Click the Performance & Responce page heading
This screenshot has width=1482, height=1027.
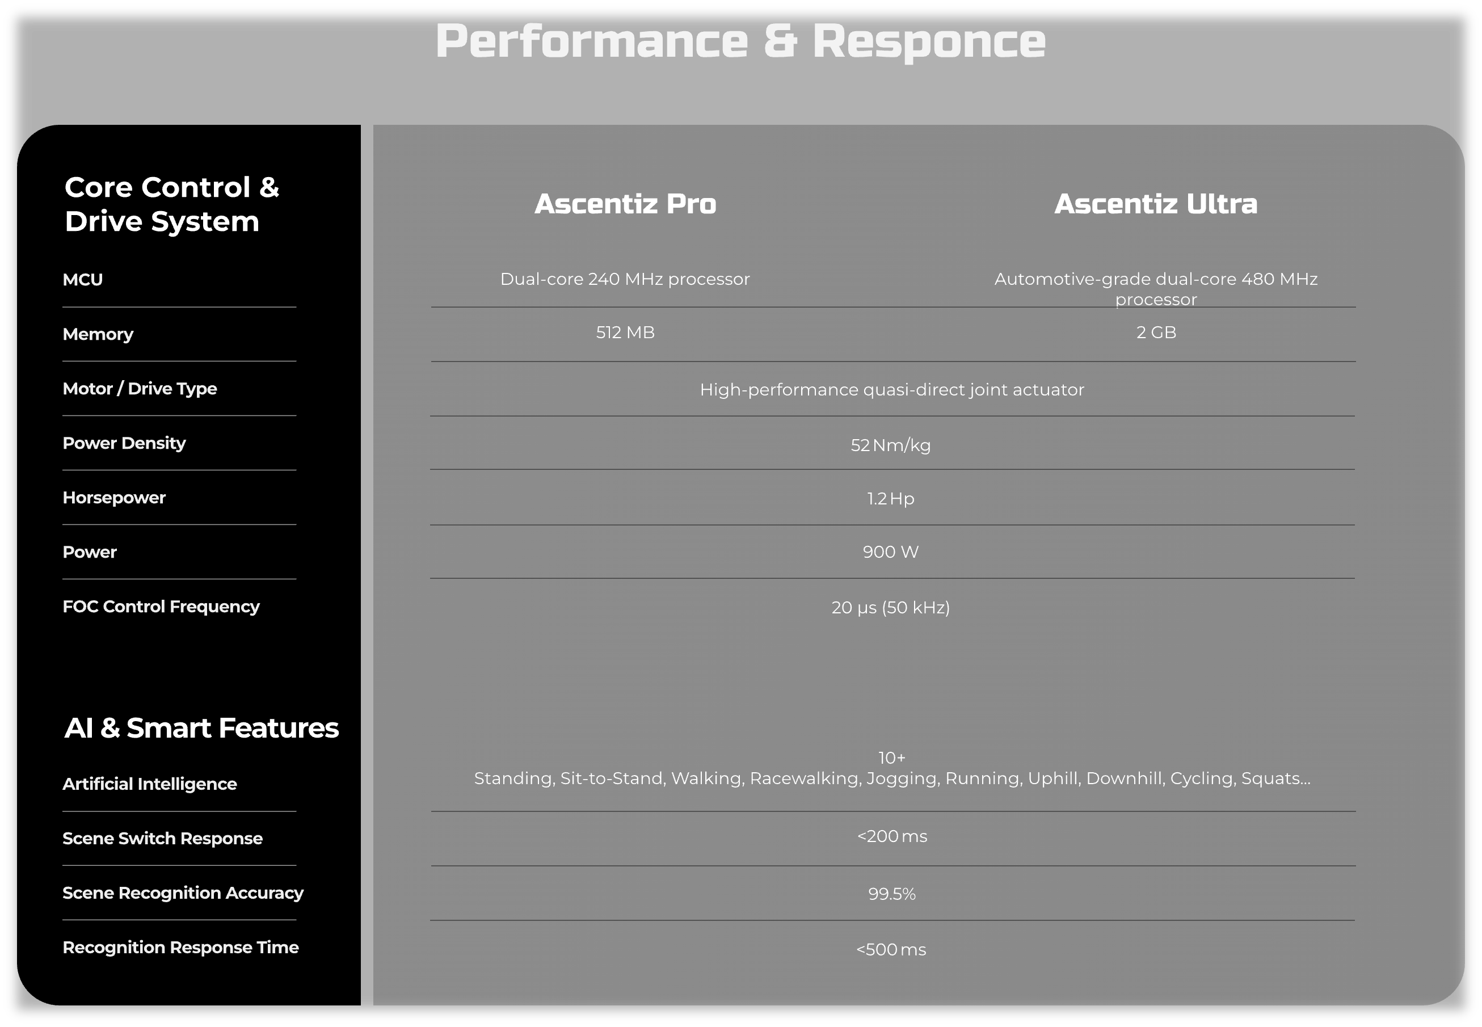[740, 41]
